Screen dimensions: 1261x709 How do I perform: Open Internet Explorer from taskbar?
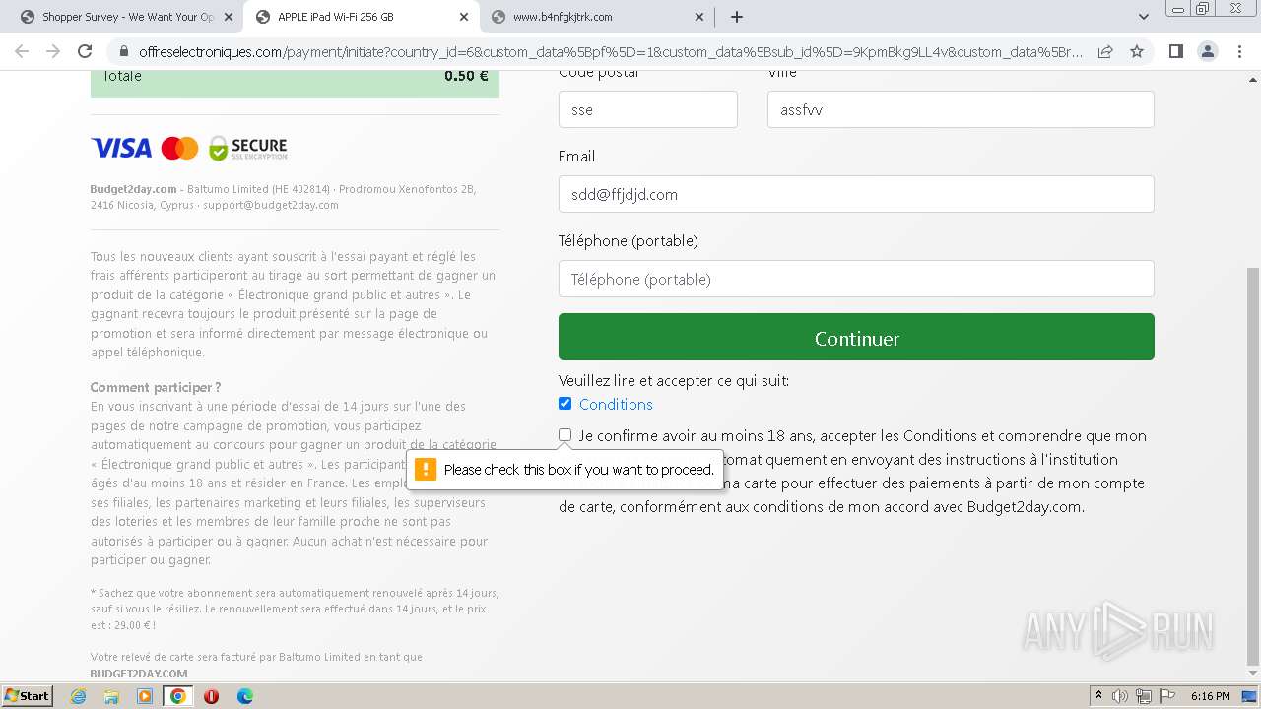click(79, 696)
